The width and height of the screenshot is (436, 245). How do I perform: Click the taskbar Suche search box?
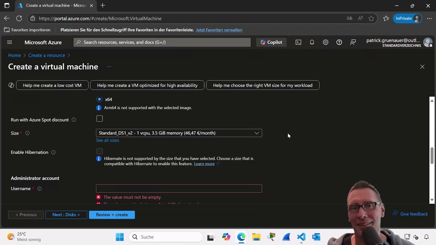(x=166, y=237)
